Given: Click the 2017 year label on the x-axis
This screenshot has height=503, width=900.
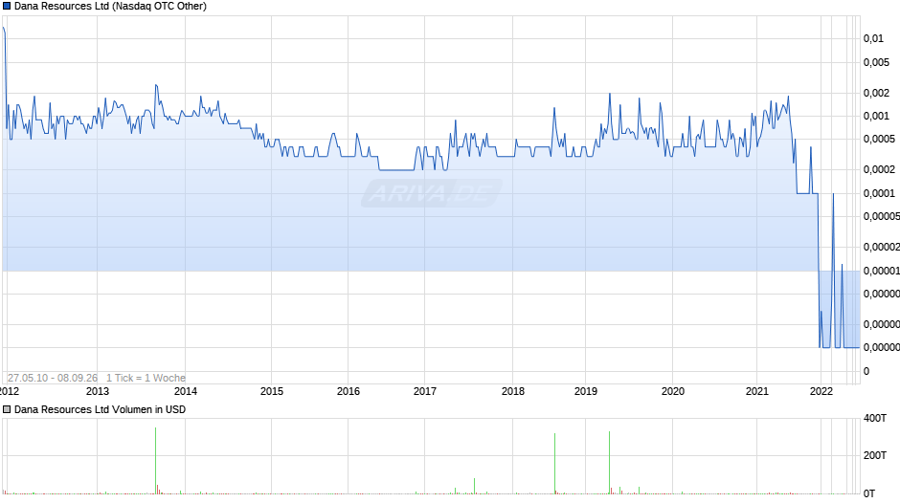Looking at the screenshot, I should tap(425, 391).
